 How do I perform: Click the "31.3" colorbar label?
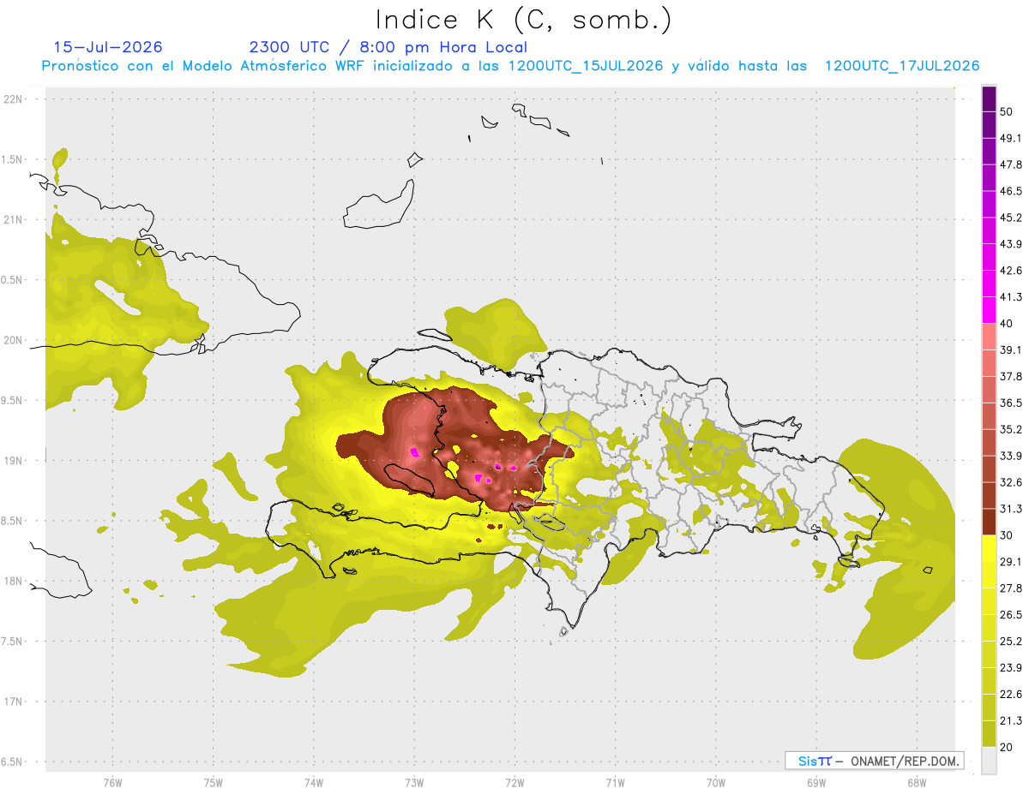click(x=1011, y=509)
